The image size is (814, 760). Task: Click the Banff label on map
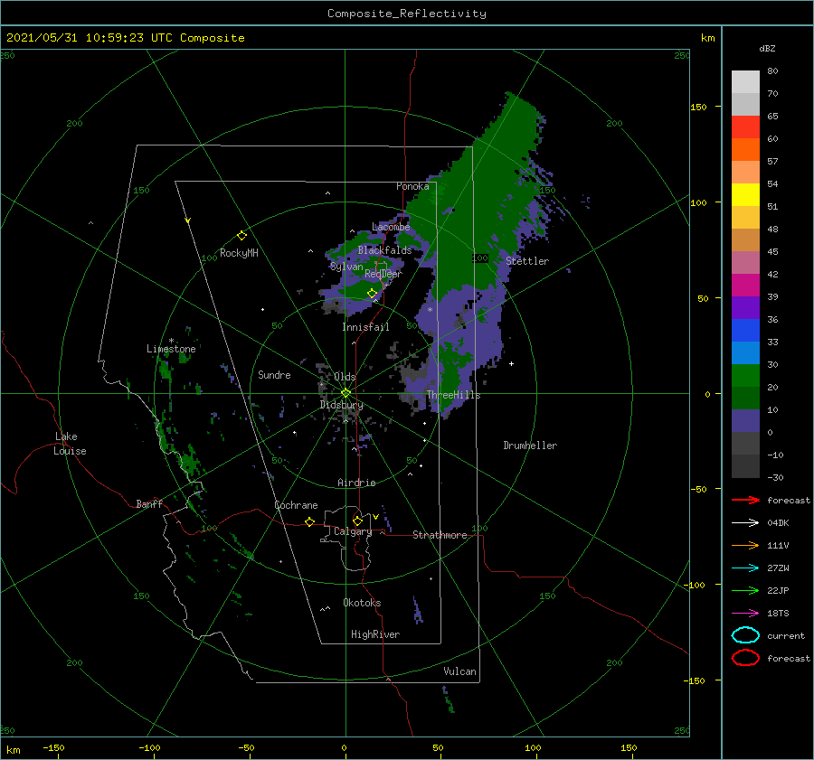pos(149,503)
